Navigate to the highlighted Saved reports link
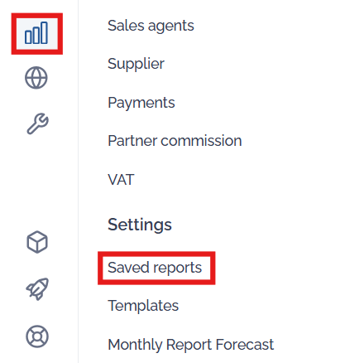The width and height of the screenshot is (345, 363). (155, 268)
